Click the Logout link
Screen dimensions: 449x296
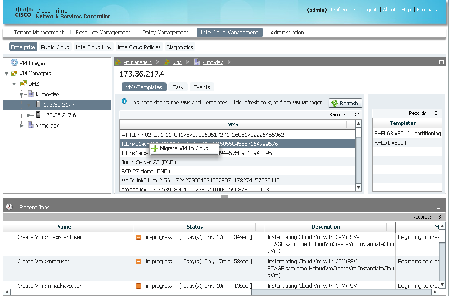point(369,10)
